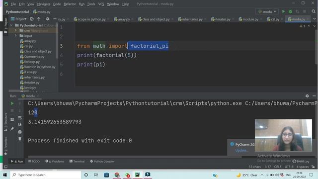
Task: Open the File menu
Action: click(13, 4)
